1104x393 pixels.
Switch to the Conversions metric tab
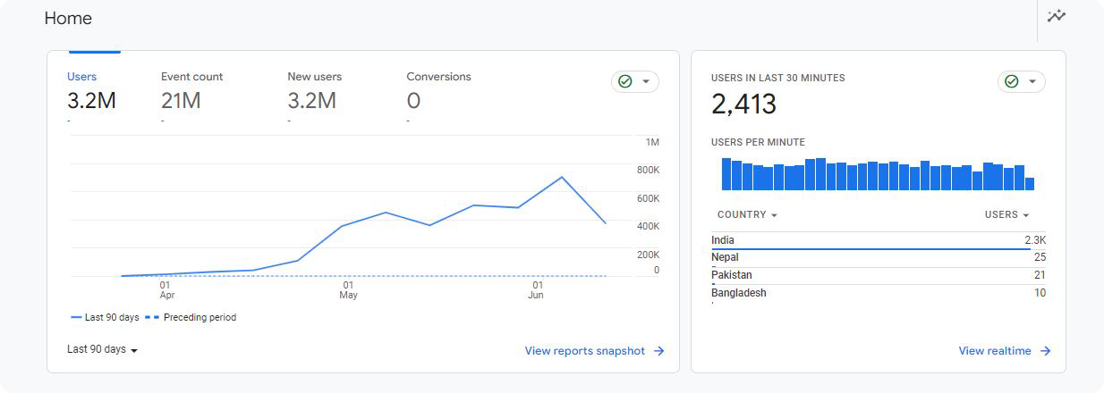pos(438,91)
